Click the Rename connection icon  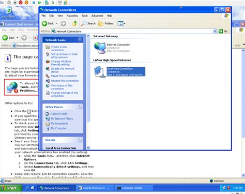pyautogui.click(x=48, y=81)
